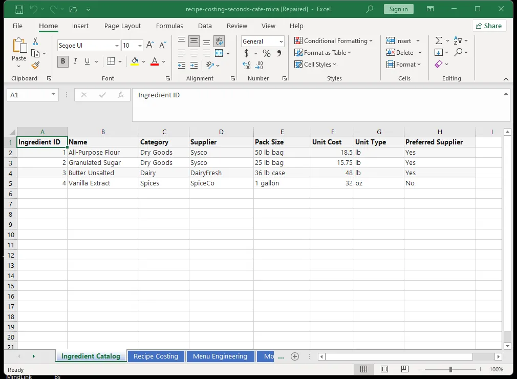This screenshot has height=379, width=517.
Task: Expand the Conditional Formatting menu
Action: [x=333, y=40]
